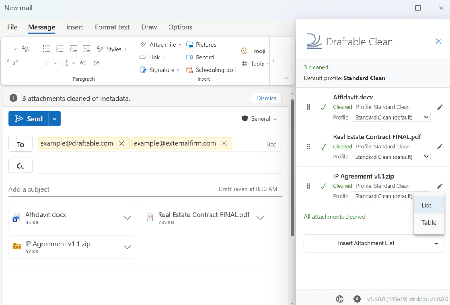450x305 pixels.
Task: Switch to the Message tab
Action: point(41,27)
